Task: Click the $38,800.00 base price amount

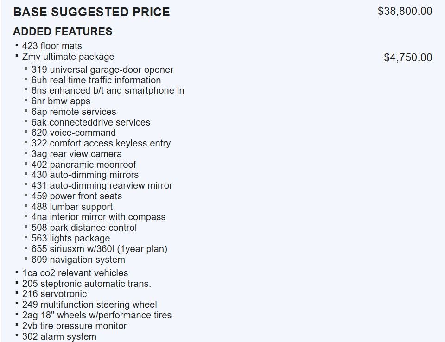Action: [405, 11]
